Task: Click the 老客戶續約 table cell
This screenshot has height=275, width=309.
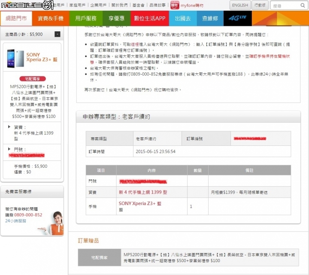Action: 158,139
